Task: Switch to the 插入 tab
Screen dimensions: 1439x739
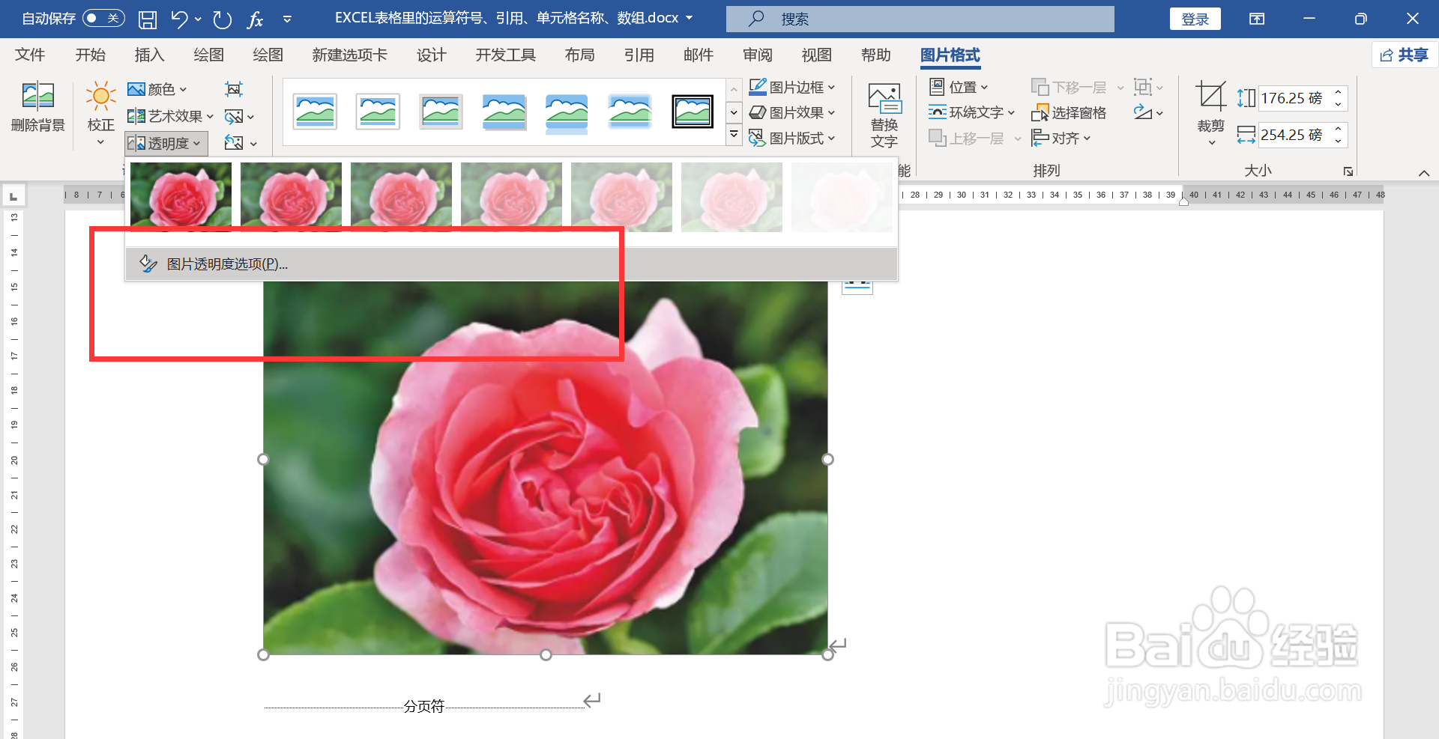Action: pyautogui.click(x=149, y=55)
